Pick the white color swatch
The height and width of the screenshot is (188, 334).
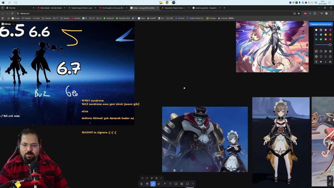click(x=316, y=30)
